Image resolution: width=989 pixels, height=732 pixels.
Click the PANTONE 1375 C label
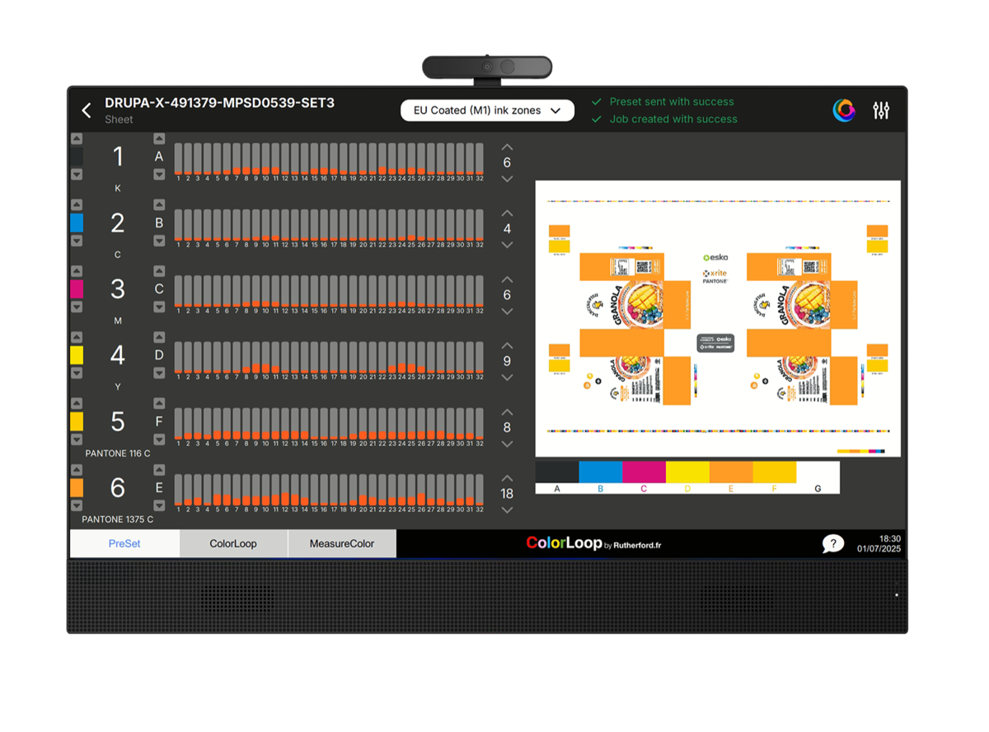pyautogui.click(x=118, y=520)
